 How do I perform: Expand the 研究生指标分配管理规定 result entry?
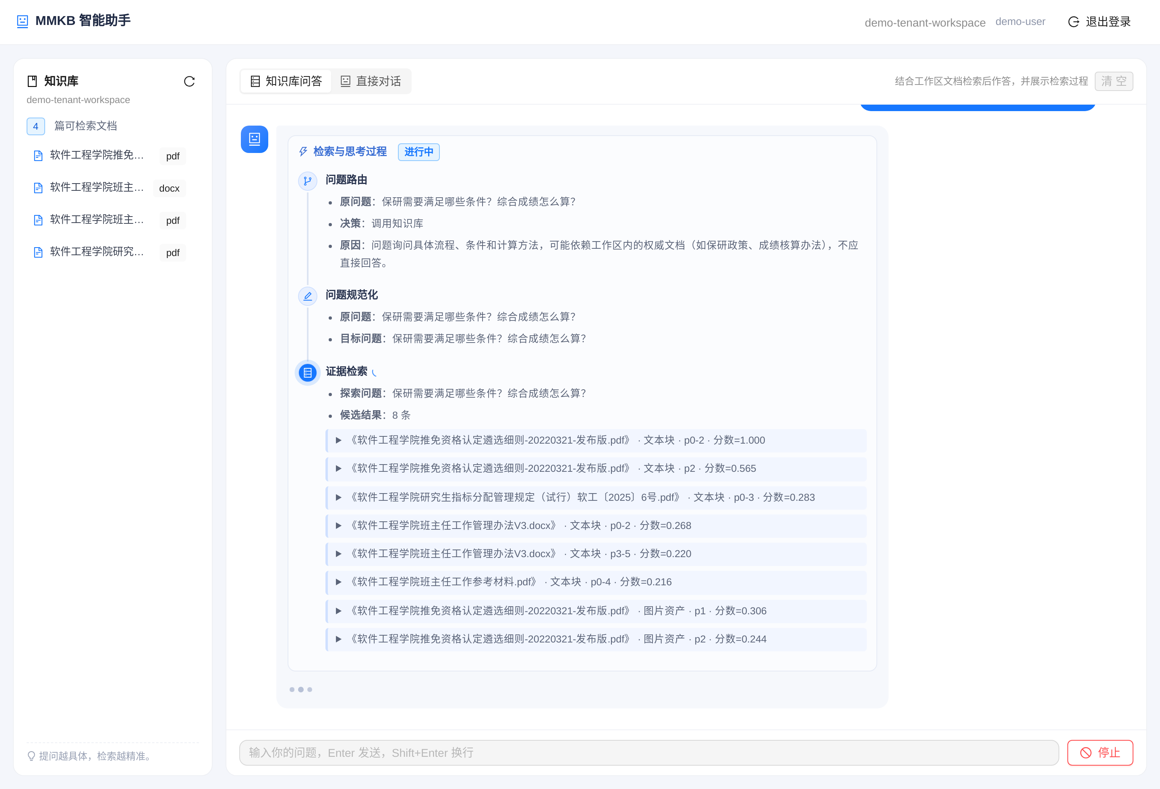[596, 497]
